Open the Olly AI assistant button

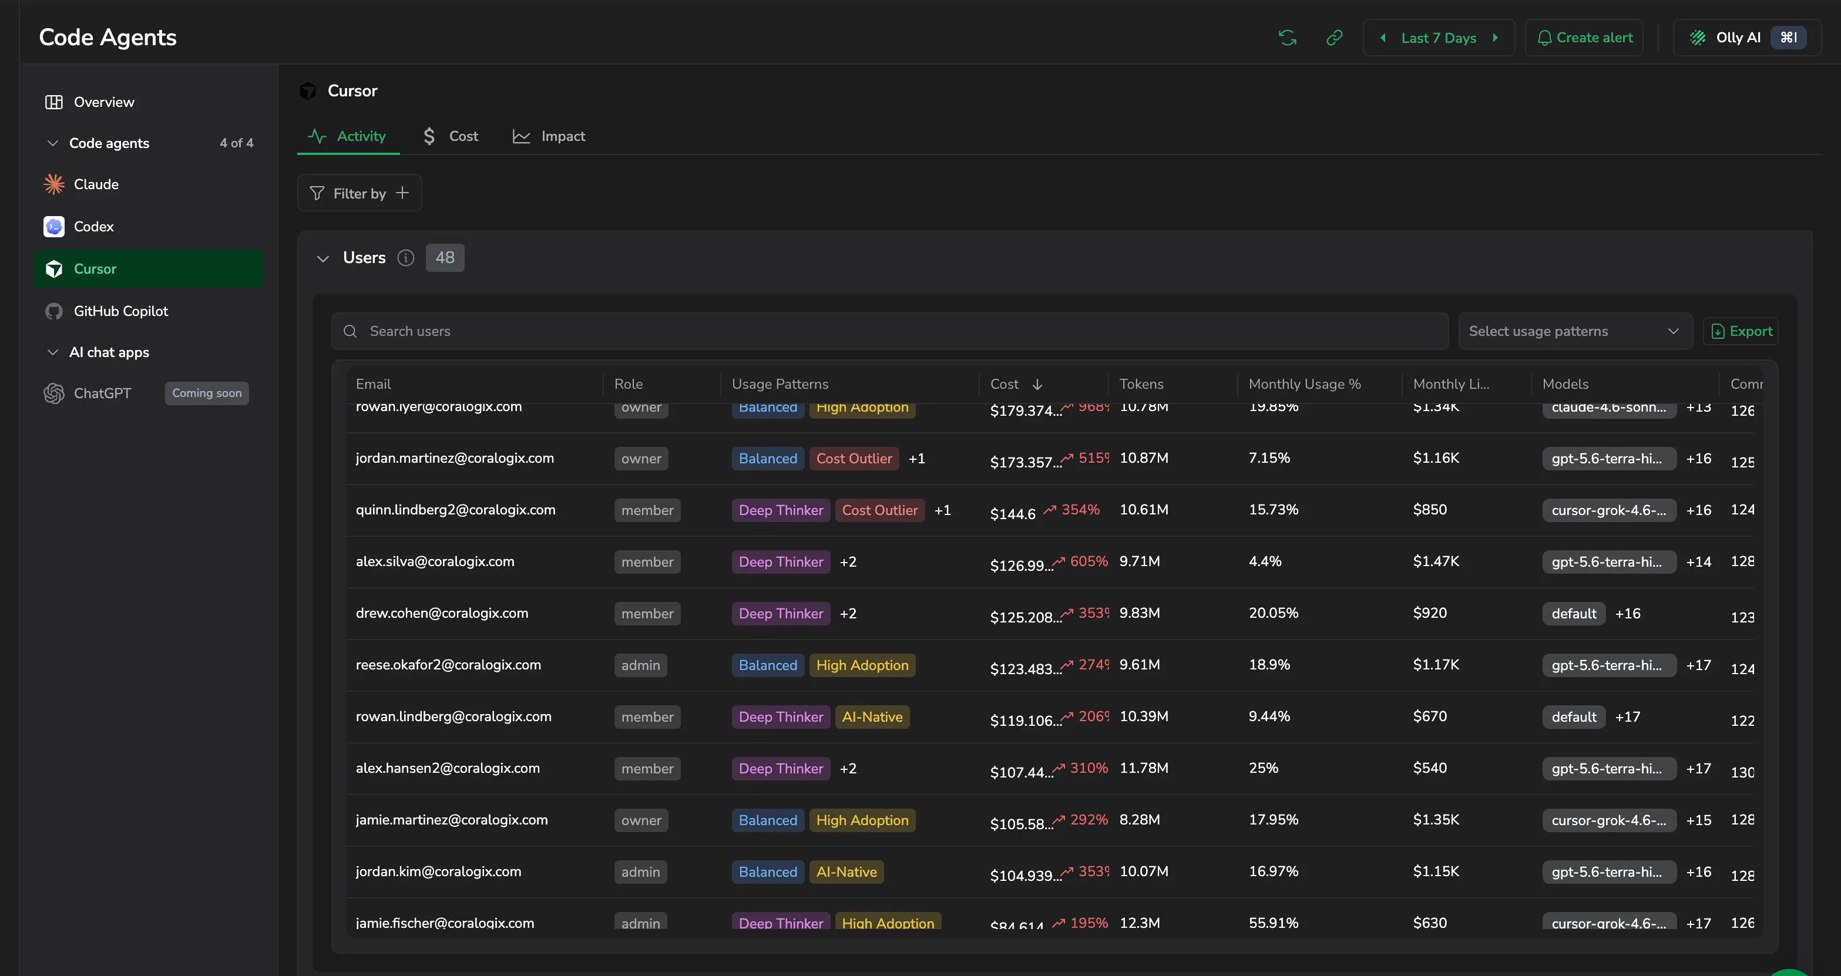click(x=1746, y=38)
